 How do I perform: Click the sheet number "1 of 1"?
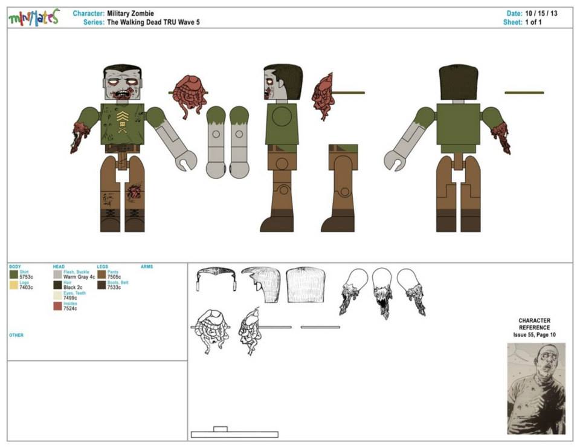coord(533,22)
